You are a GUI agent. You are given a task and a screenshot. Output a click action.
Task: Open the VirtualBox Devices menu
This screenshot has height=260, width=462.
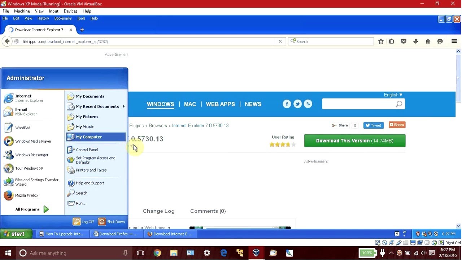(70, 11)
